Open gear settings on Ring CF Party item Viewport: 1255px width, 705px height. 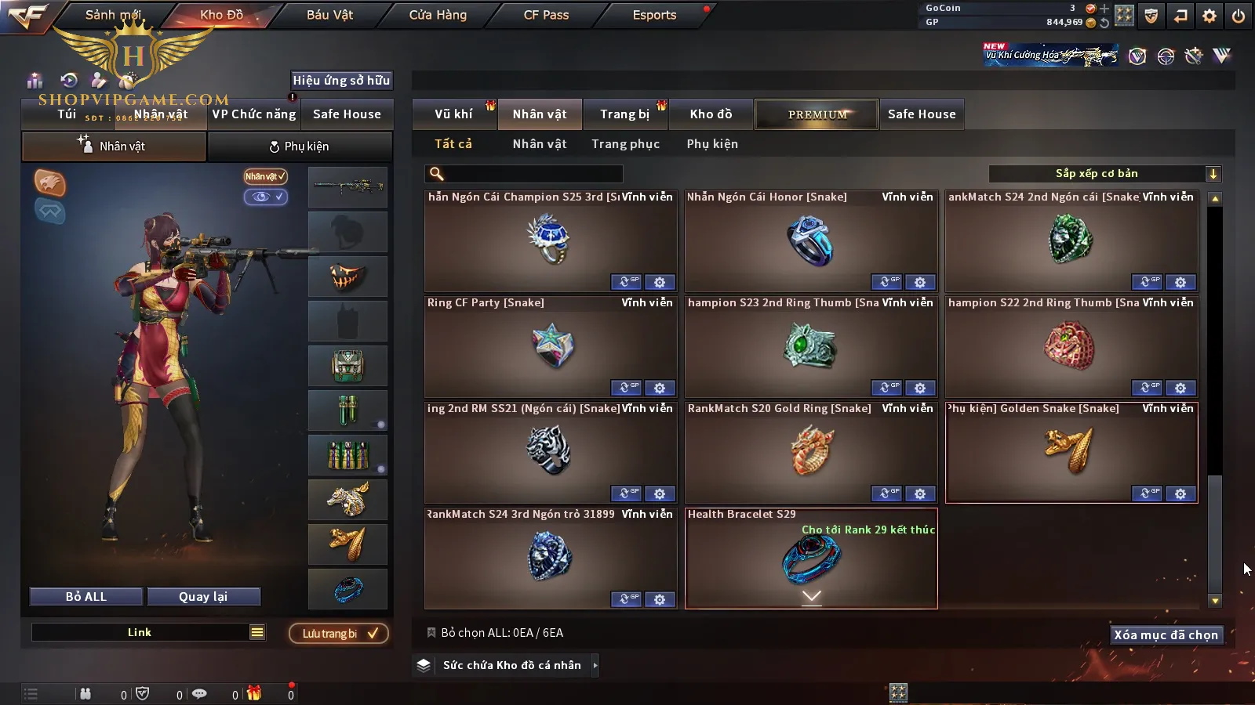click(660, 388)
